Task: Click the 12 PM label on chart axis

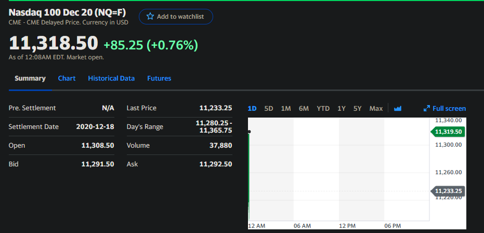Action: pyautogui.click(x=347, y=226)
